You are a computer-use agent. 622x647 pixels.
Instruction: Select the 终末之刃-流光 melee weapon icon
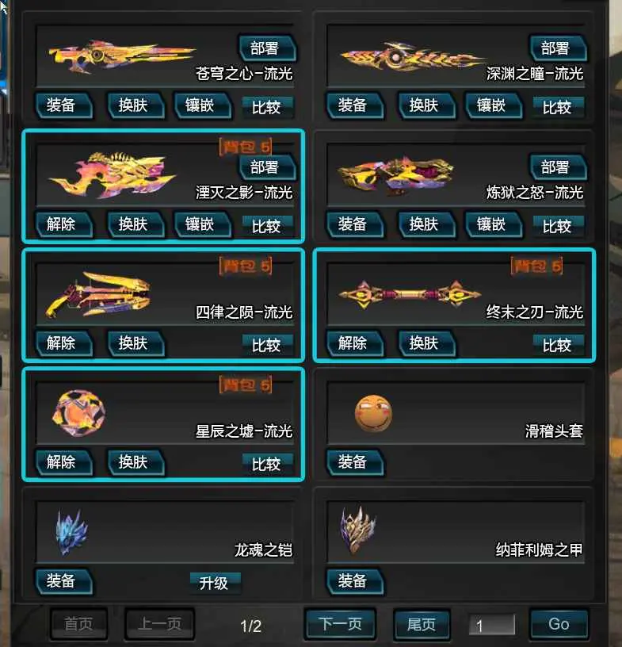click(x=410, y=294)
